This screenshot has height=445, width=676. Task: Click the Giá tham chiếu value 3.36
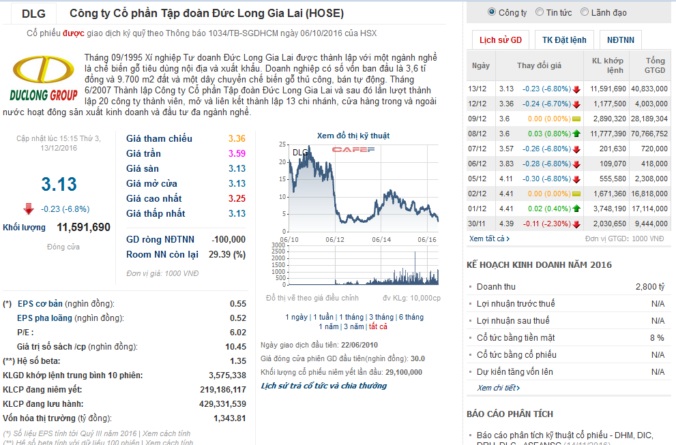237,139
